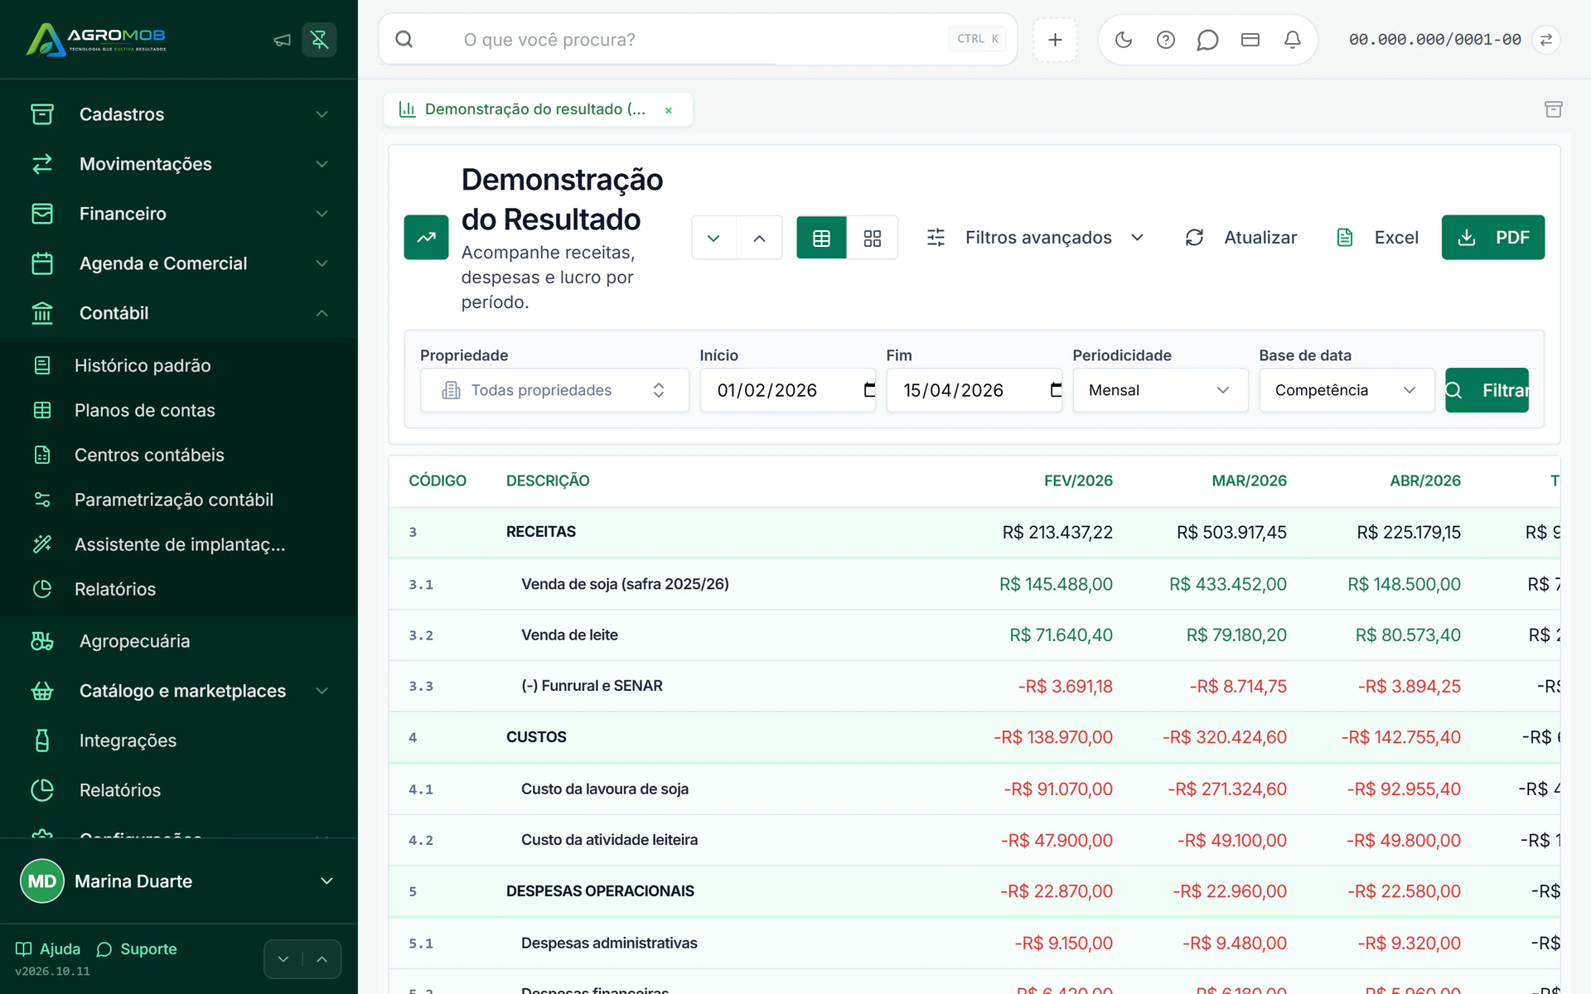Expand the Movimentações menu
Image resolution: width=1591 pixels, height=994 pixels.
[x=179, y=164]
